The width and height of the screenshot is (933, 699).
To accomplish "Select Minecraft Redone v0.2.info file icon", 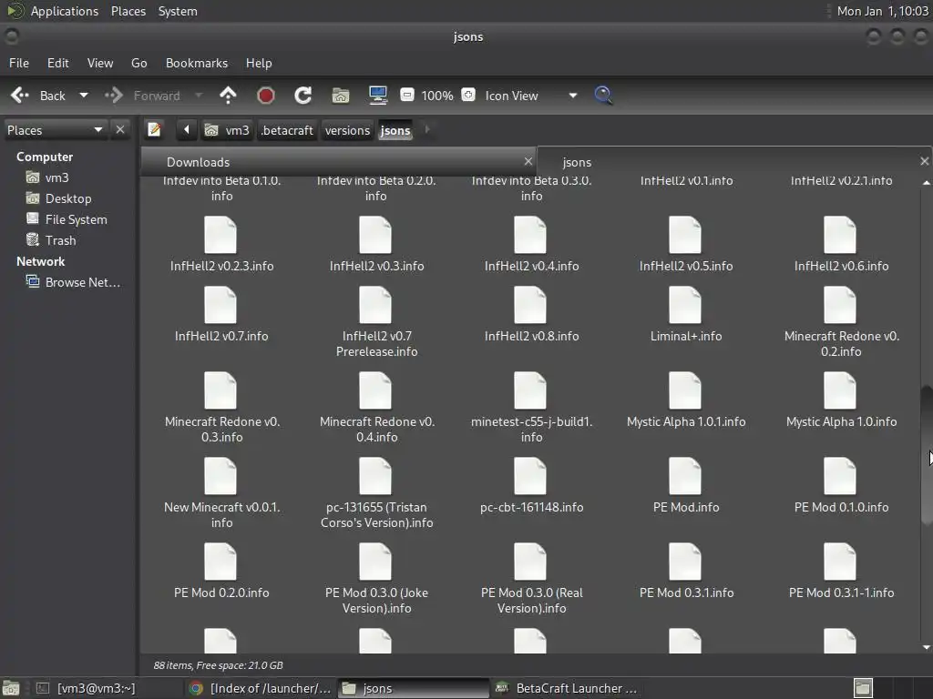I will (x=840, y=306).
